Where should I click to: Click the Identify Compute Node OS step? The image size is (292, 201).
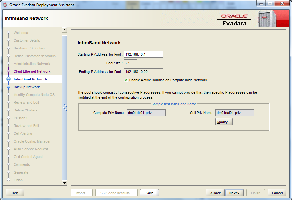tap(34, 95)
